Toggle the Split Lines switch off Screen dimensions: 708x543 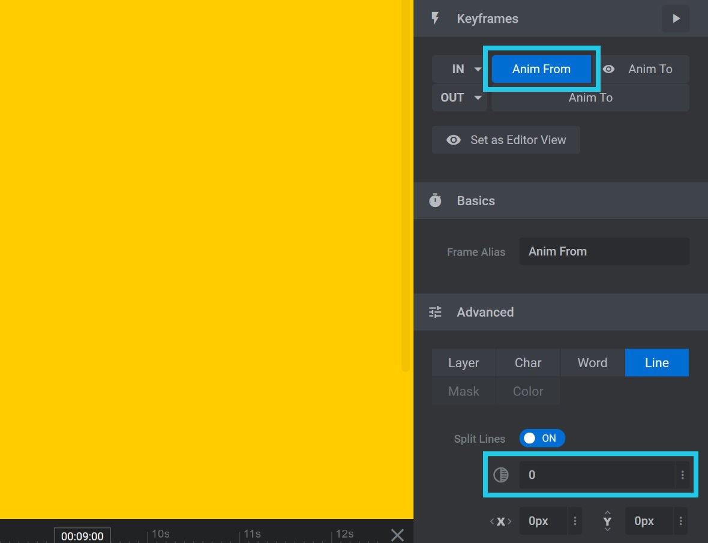(542, 438)
